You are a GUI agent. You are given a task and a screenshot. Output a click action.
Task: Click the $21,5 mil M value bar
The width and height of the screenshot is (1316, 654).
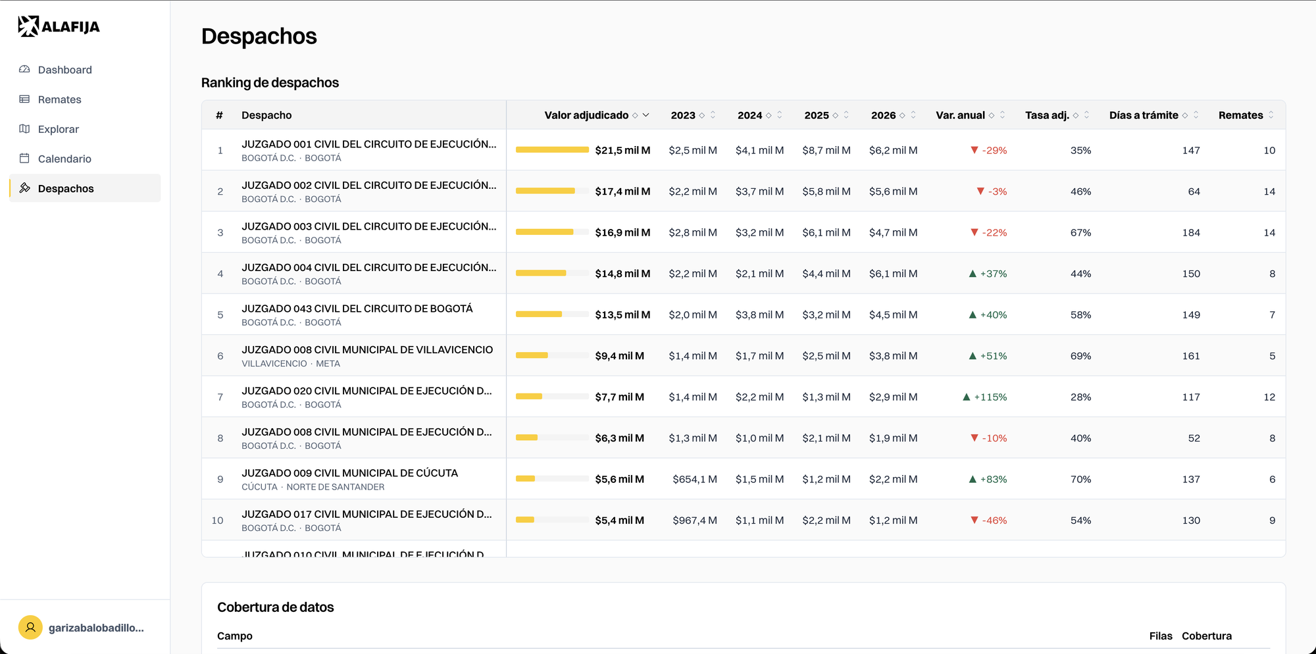pos(552,150)
